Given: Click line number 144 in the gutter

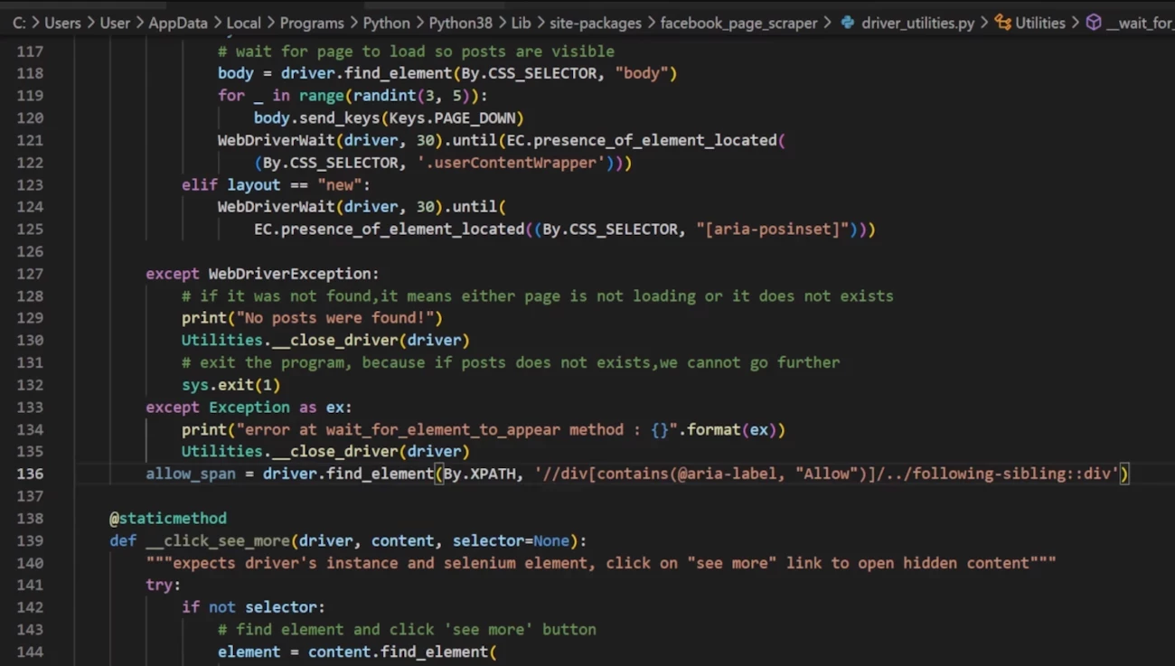Looking at the screenshot, I should [x=30, y=652].
